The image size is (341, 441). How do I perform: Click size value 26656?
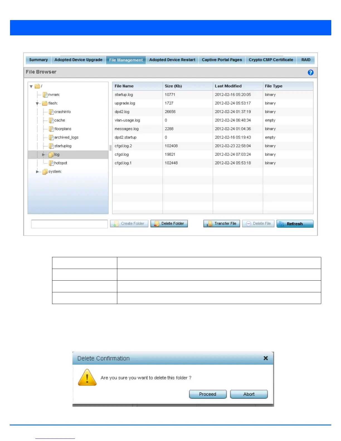click(170, 112)
